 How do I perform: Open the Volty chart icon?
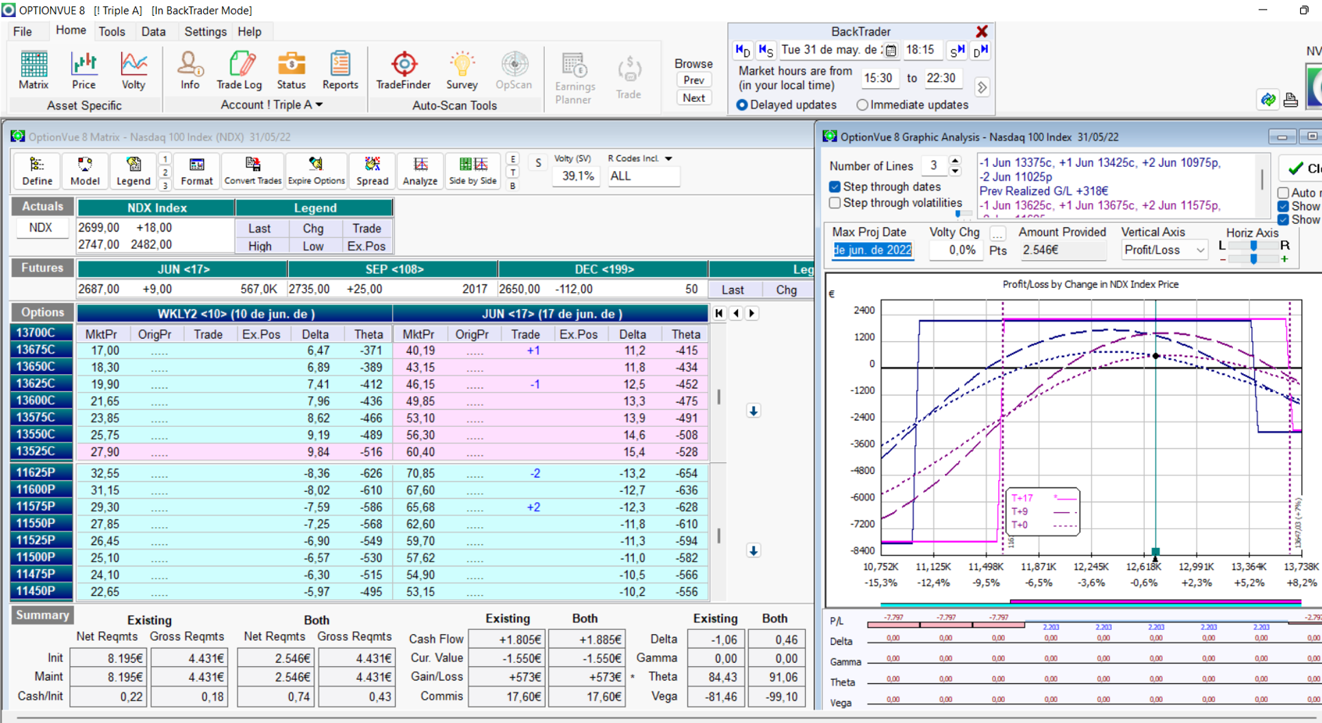click(134, 70)
